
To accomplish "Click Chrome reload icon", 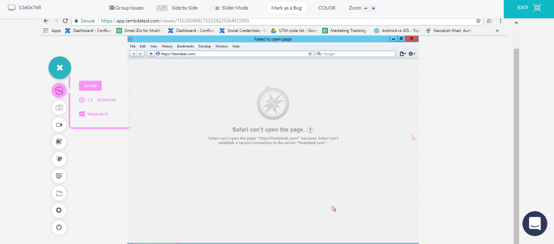I will [65, 21].
